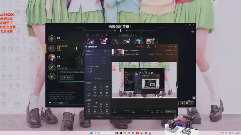The image size is (241, 135).
Task: Open LoL client settings gear icon
Action: click(190, 25)
